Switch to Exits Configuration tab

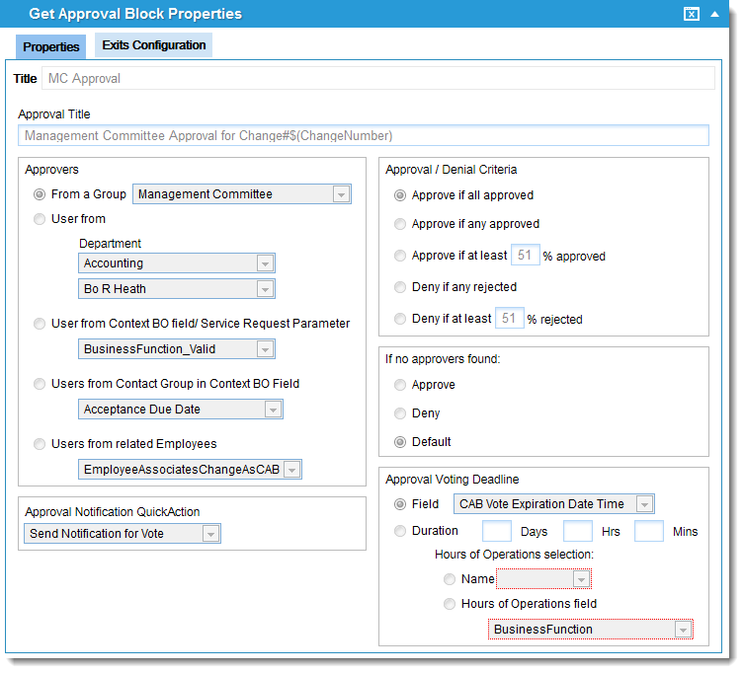click(x=154, y=45)
